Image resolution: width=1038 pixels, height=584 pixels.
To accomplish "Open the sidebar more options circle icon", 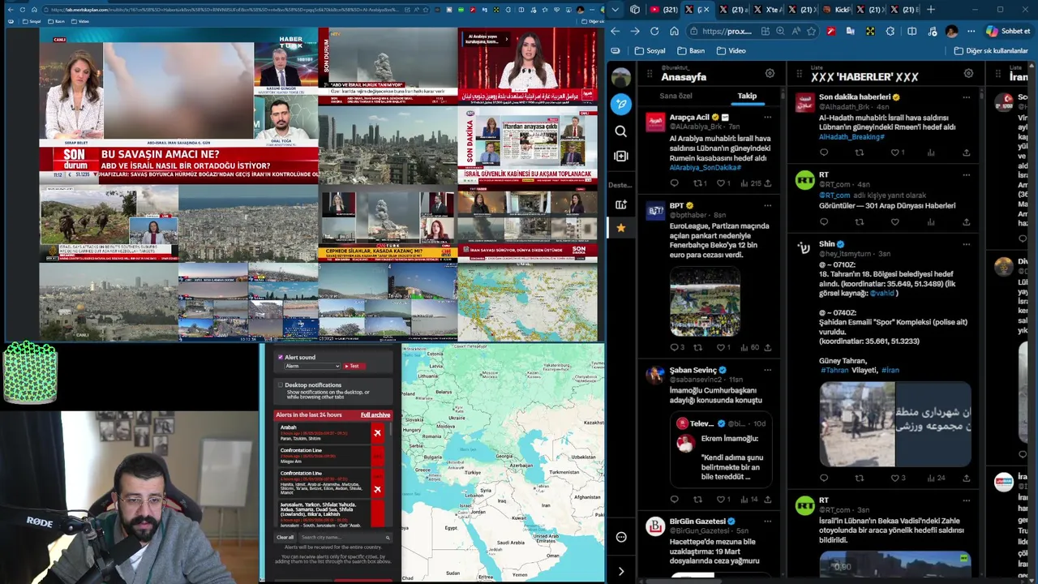I will pos(621,537).
